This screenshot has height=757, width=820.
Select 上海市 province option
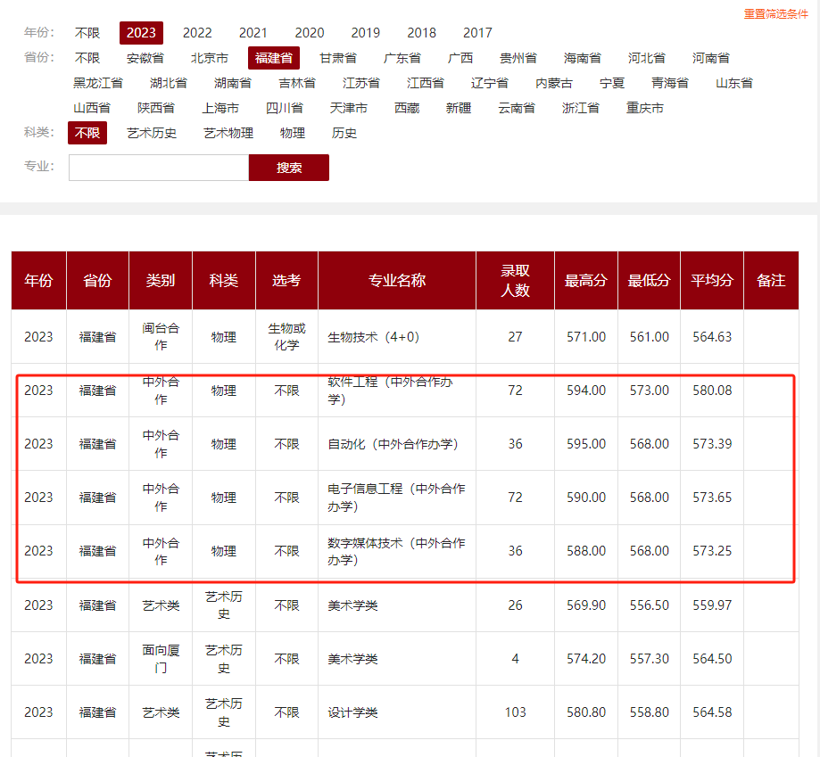pos(220,108)
